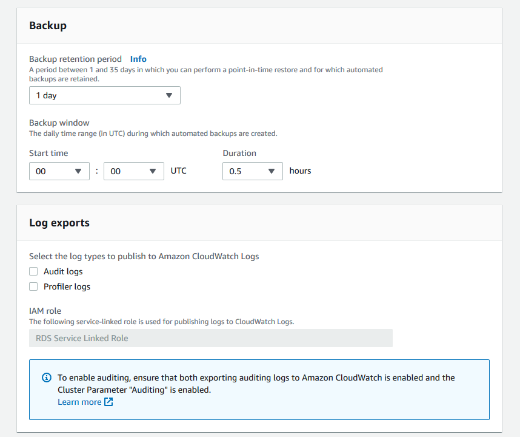520x437 pixels.
Task: Click the Learn more link
Action: [79, 402]
